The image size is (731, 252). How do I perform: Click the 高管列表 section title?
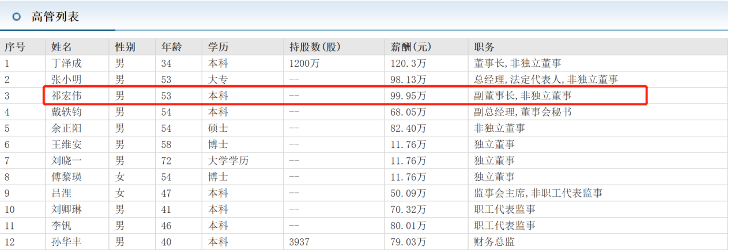coord(55,17)
